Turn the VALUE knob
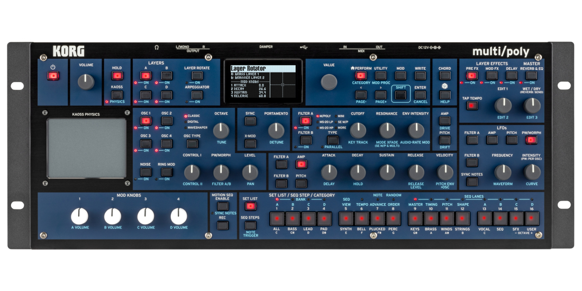Image resolution: width=582 pixels, height=291 pixels. coord(329,82)
